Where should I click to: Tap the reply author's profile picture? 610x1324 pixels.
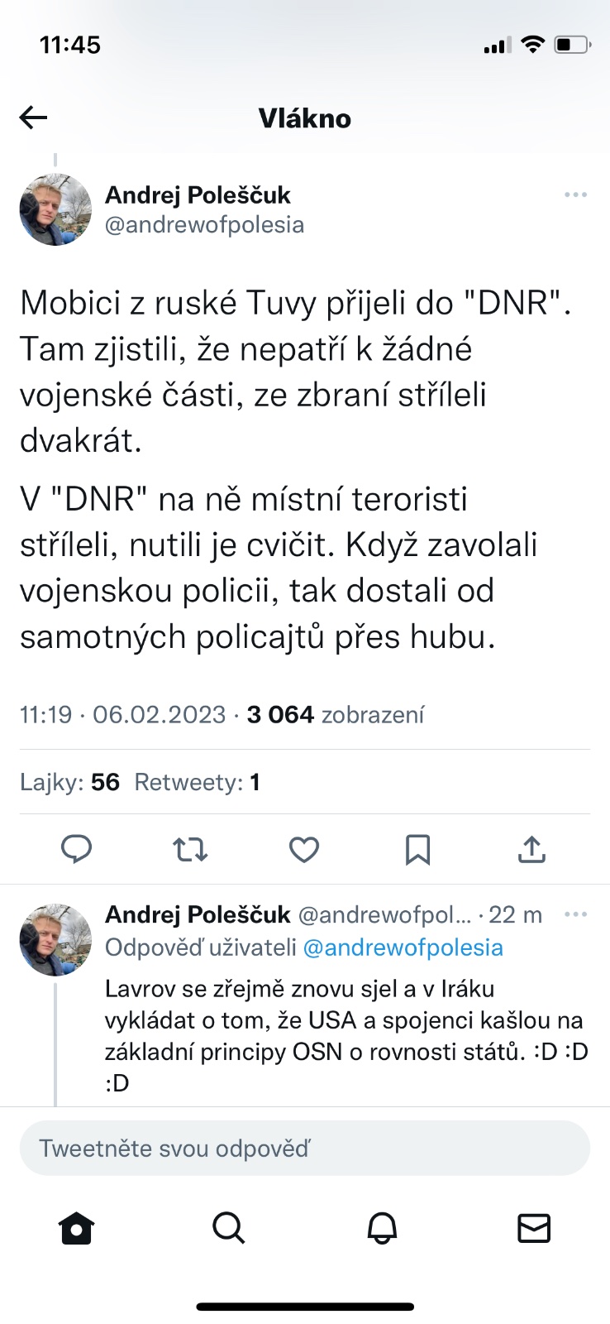55,939
